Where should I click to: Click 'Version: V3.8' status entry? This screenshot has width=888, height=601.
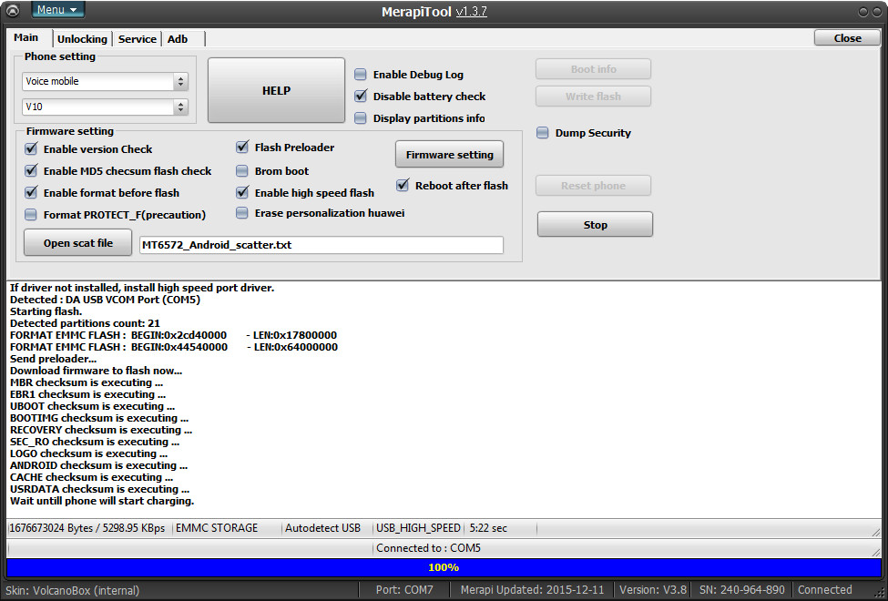(x=652, y=590)
